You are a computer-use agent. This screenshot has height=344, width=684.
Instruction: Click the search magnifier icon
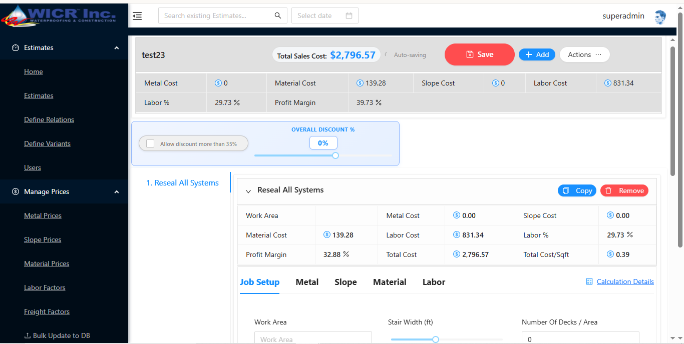coord(278,15)
